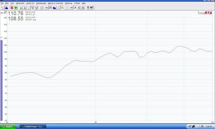Click the red stop button

pos(12,8)
